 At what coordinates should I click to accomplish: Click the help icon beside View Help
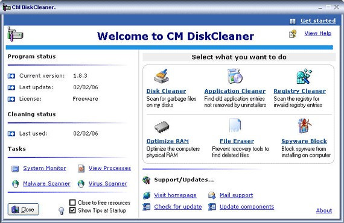point(293,34)
